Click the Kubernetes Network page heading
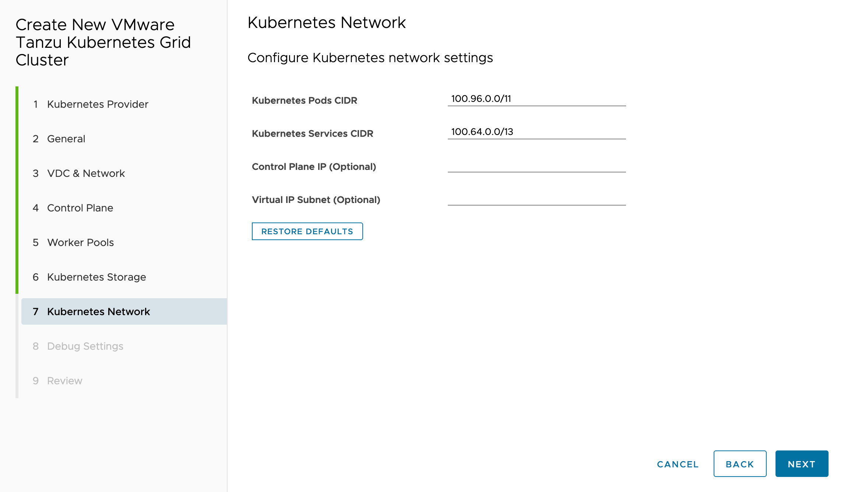 click(327, 22)
